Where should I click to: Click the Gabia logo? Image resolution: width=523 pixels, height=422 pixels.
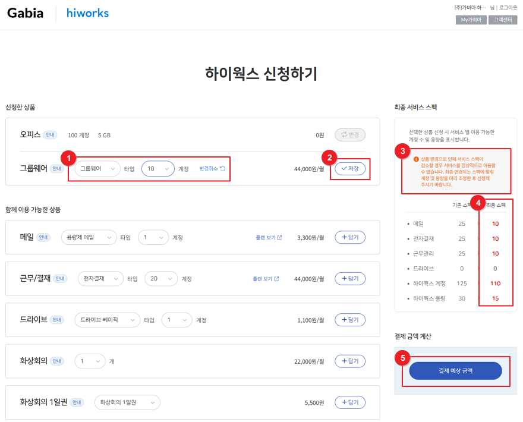(x=25, y=13)
